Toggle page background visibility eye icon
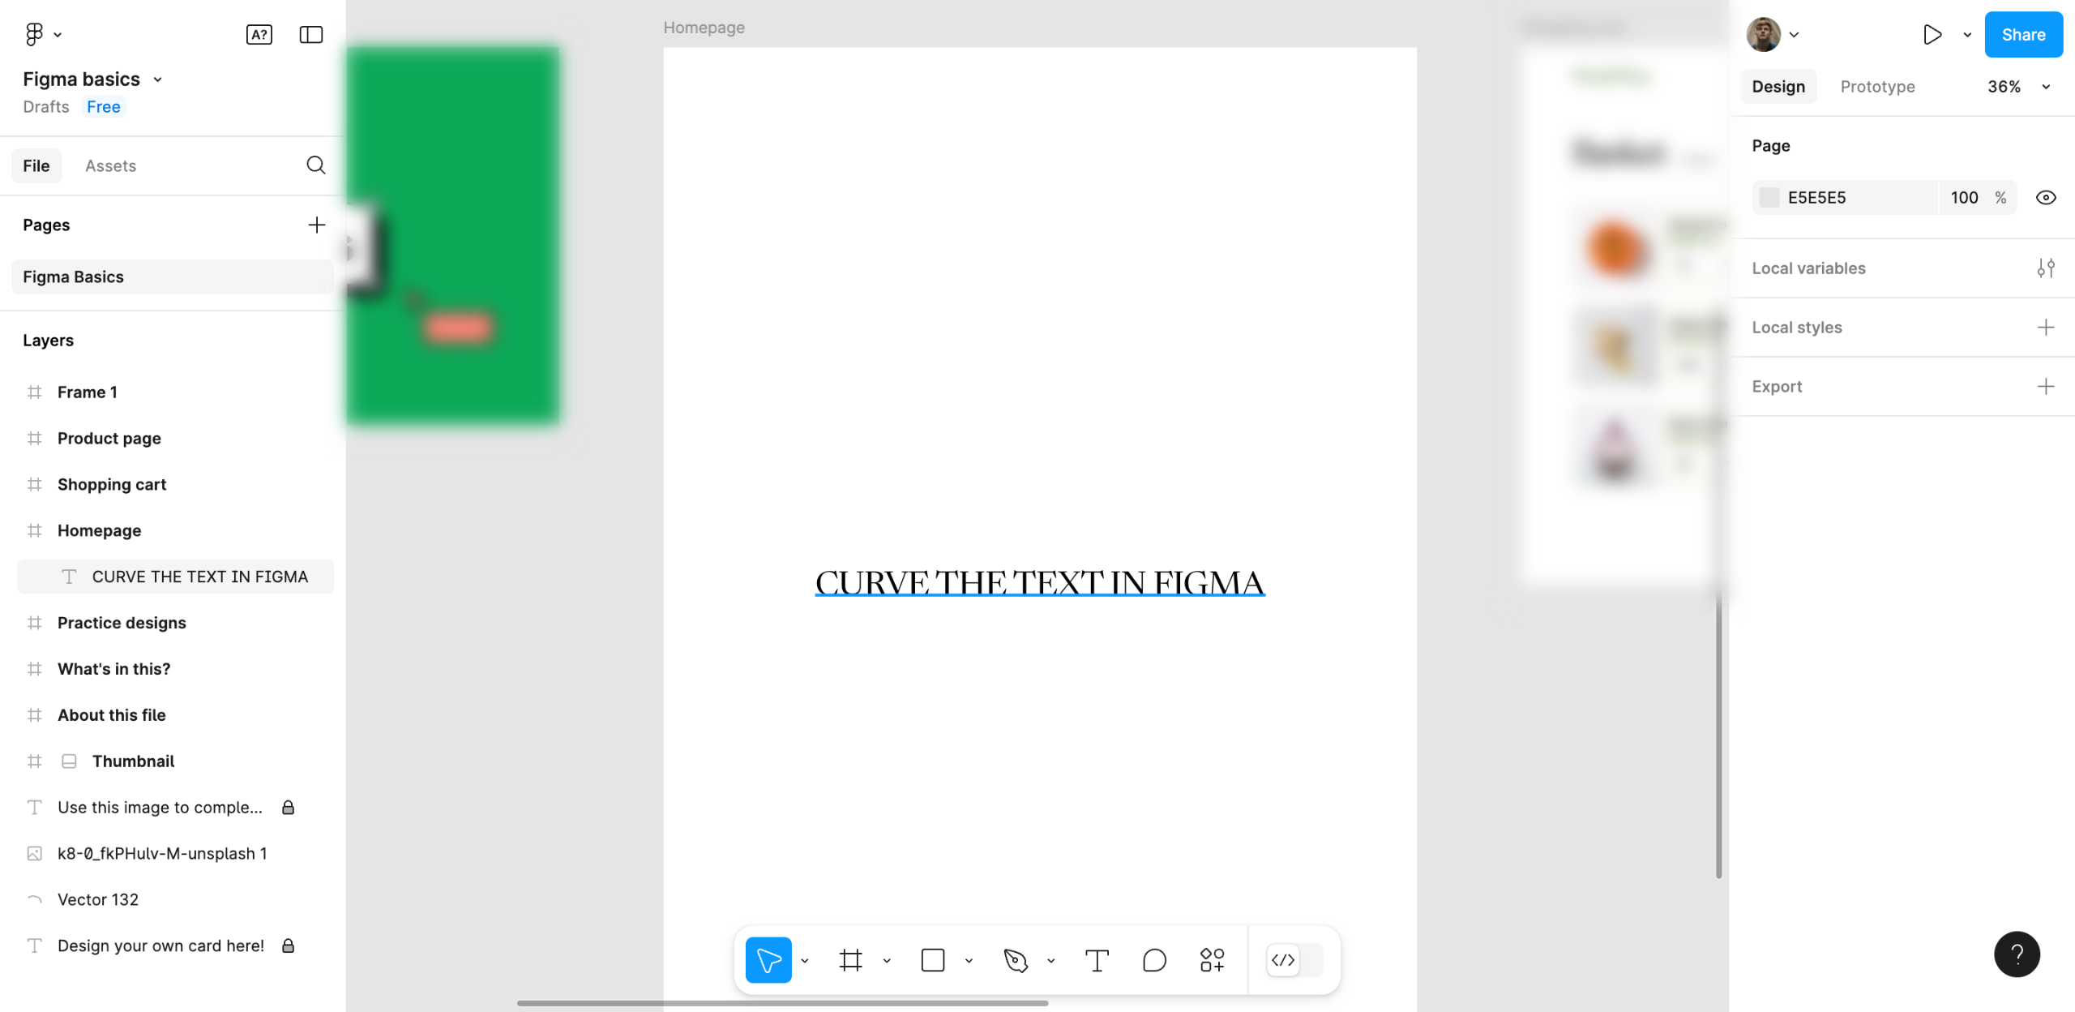This screenshot has height=1012, width=2075. [x=2045, y=198]
